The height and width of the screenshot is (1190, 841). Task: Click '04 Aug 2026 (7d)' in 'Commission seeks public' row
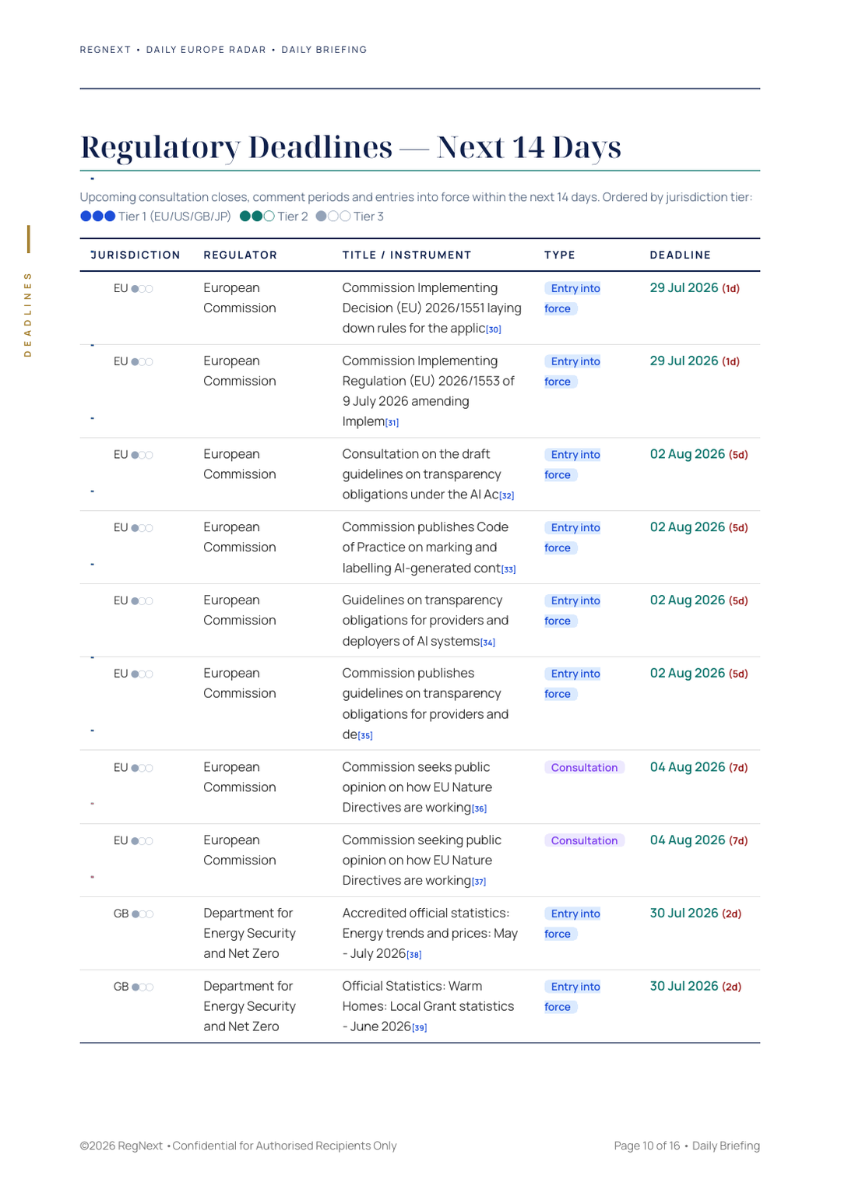click(699, 767)
